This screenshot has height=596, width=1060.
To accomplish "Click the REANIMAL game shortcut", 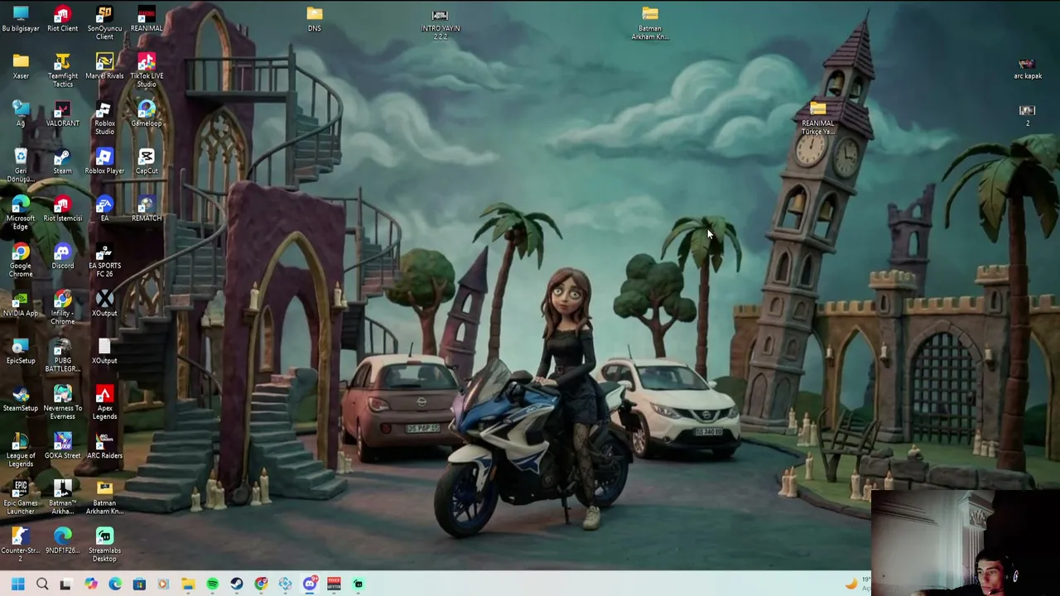I will [x=147, y=19].
